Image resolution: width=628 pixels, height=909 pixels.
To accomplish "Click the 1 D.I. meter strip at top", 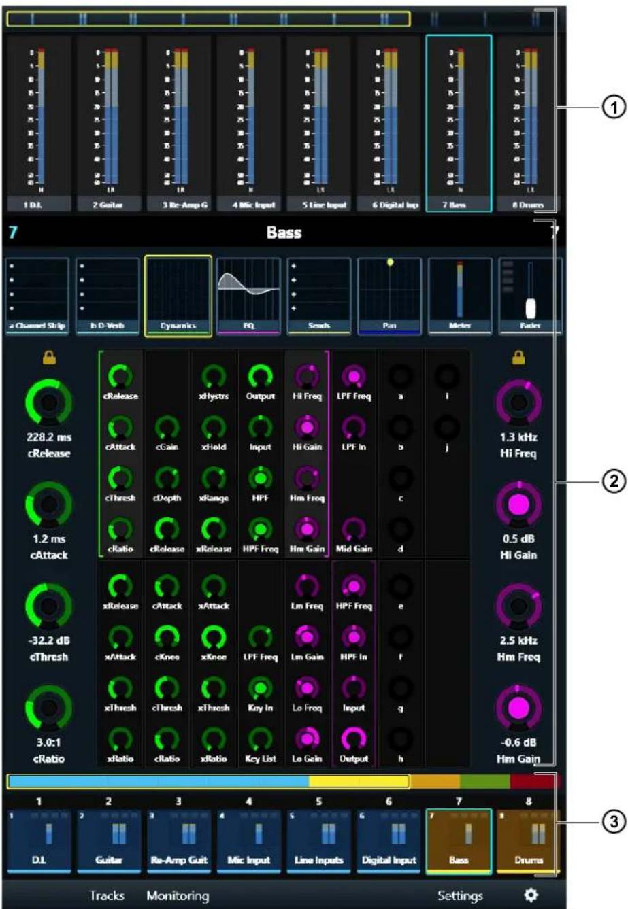I will click(x=37, y=123).
